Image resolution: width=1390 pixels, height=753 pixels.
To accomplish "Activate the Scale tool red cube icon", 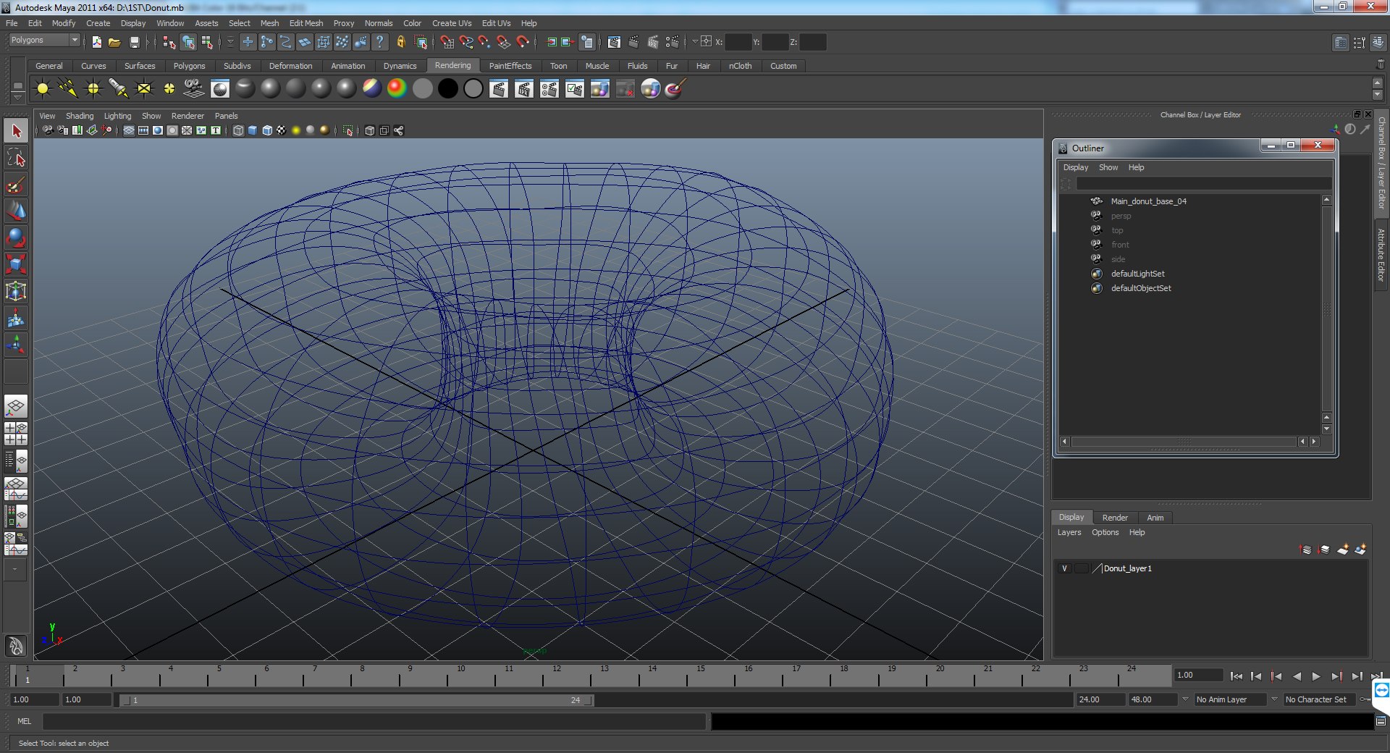I will (16, 264).
